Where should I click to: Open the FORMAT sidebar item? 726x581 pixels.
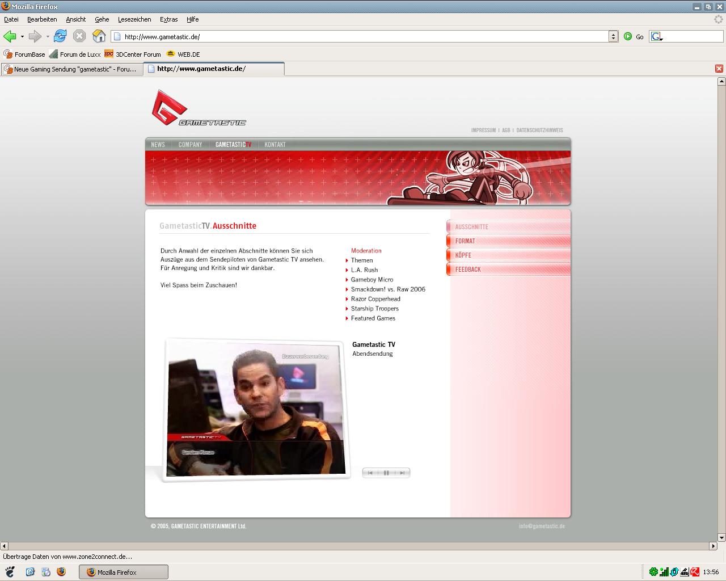(x=508, y=241)
